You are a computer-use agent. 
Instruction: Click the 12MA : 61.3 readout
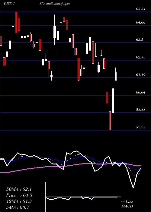coord(19,201)
